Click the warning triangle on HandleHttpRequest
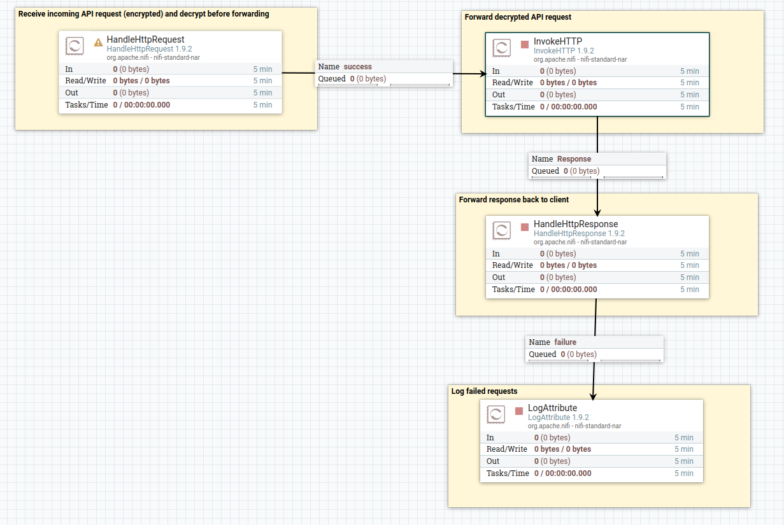This screenshot has width=784, height=525. click(x=98, y=43)
